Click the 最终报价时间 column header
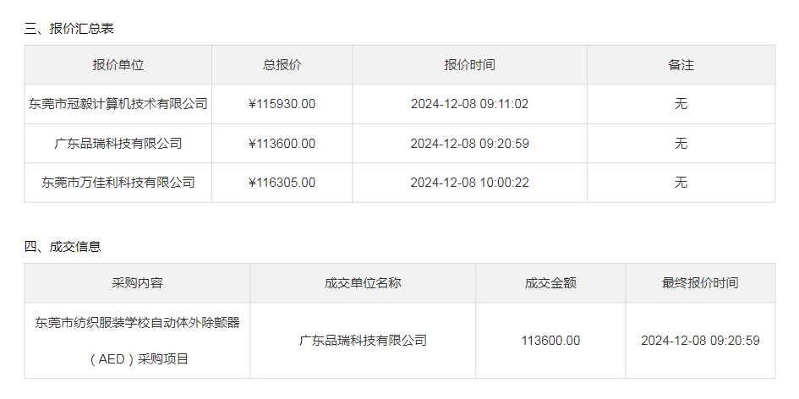 click(700, 283)
